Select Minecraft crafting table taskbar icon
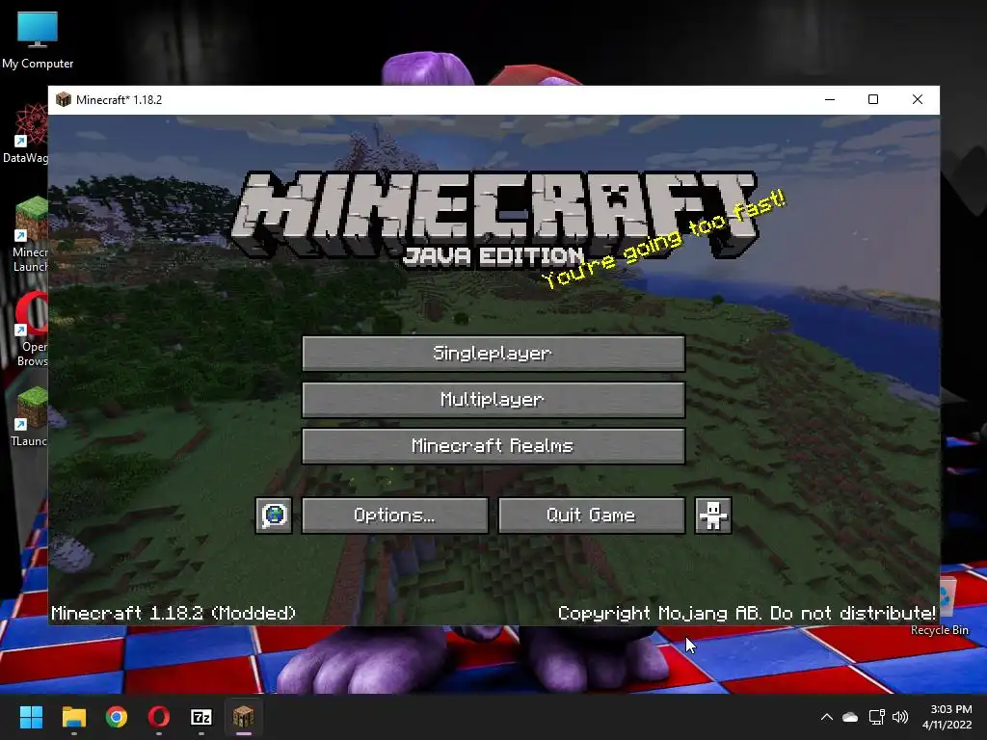Screen dimensions: 987x740 pos(244,717)
